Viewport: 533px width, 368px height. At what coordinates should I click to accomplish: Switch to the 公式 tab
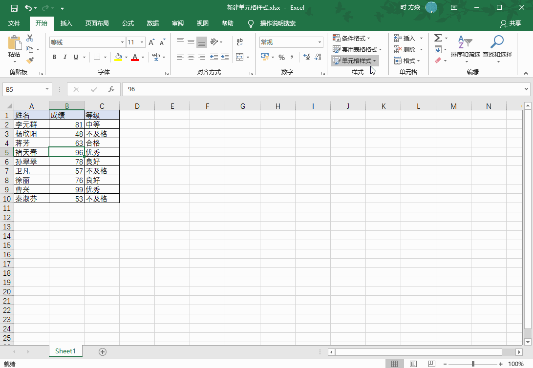click(x=128, y=23)
